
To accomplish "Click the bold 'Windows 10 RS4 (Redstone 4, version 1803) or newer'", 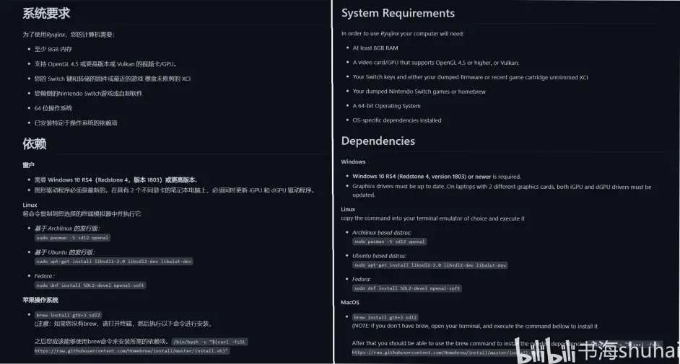I will 422,177.
